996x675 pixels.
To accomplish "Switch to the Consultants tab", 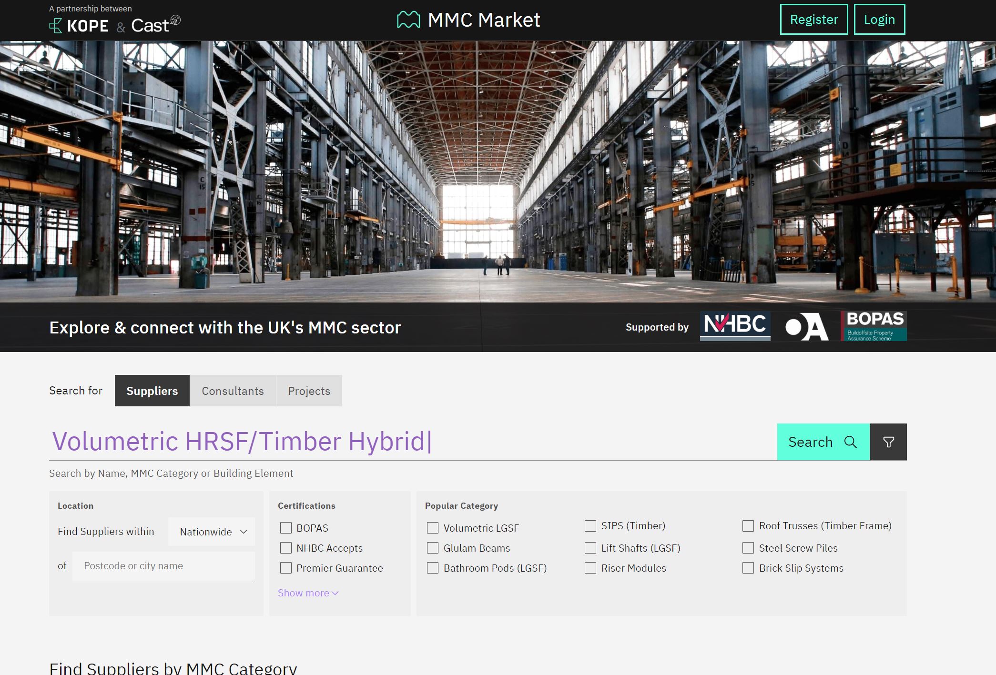I will click(233, 391).
